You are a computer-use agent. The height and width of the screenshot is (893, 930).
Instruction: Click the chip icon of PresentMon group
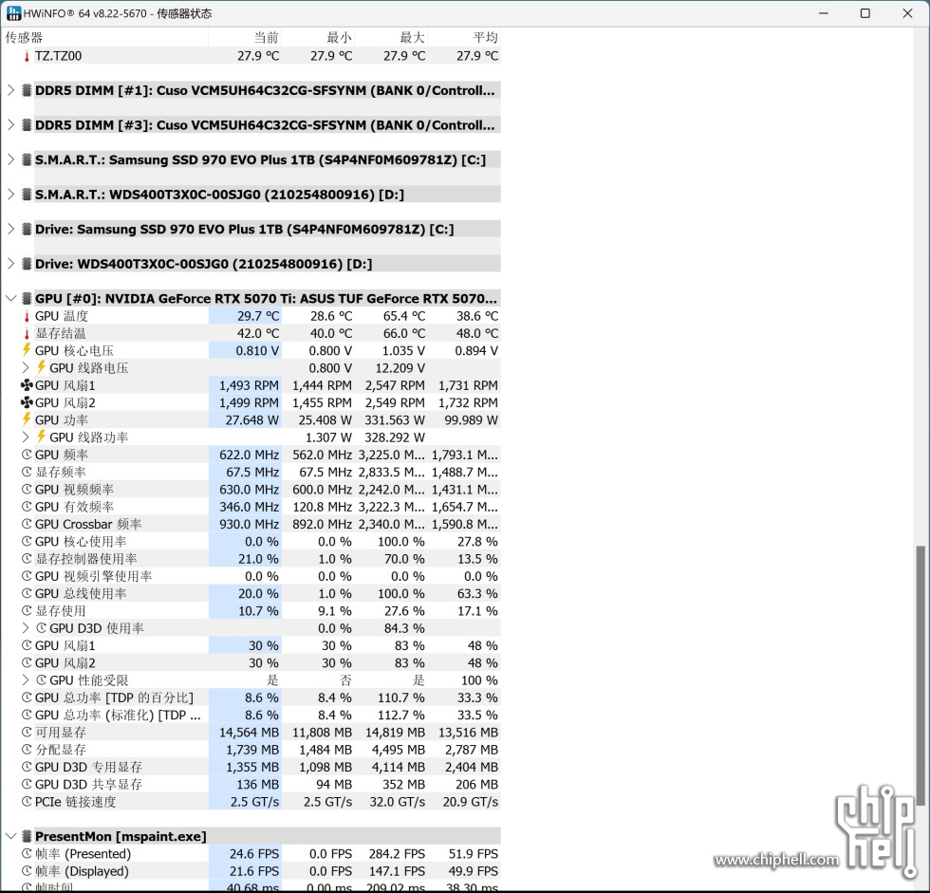click(x=27, y=836)
